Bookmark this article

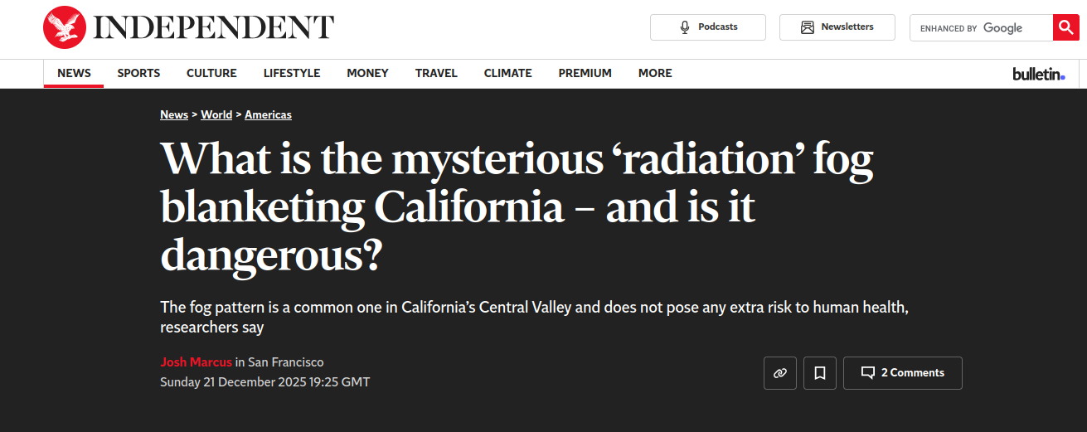click(819, 373)
